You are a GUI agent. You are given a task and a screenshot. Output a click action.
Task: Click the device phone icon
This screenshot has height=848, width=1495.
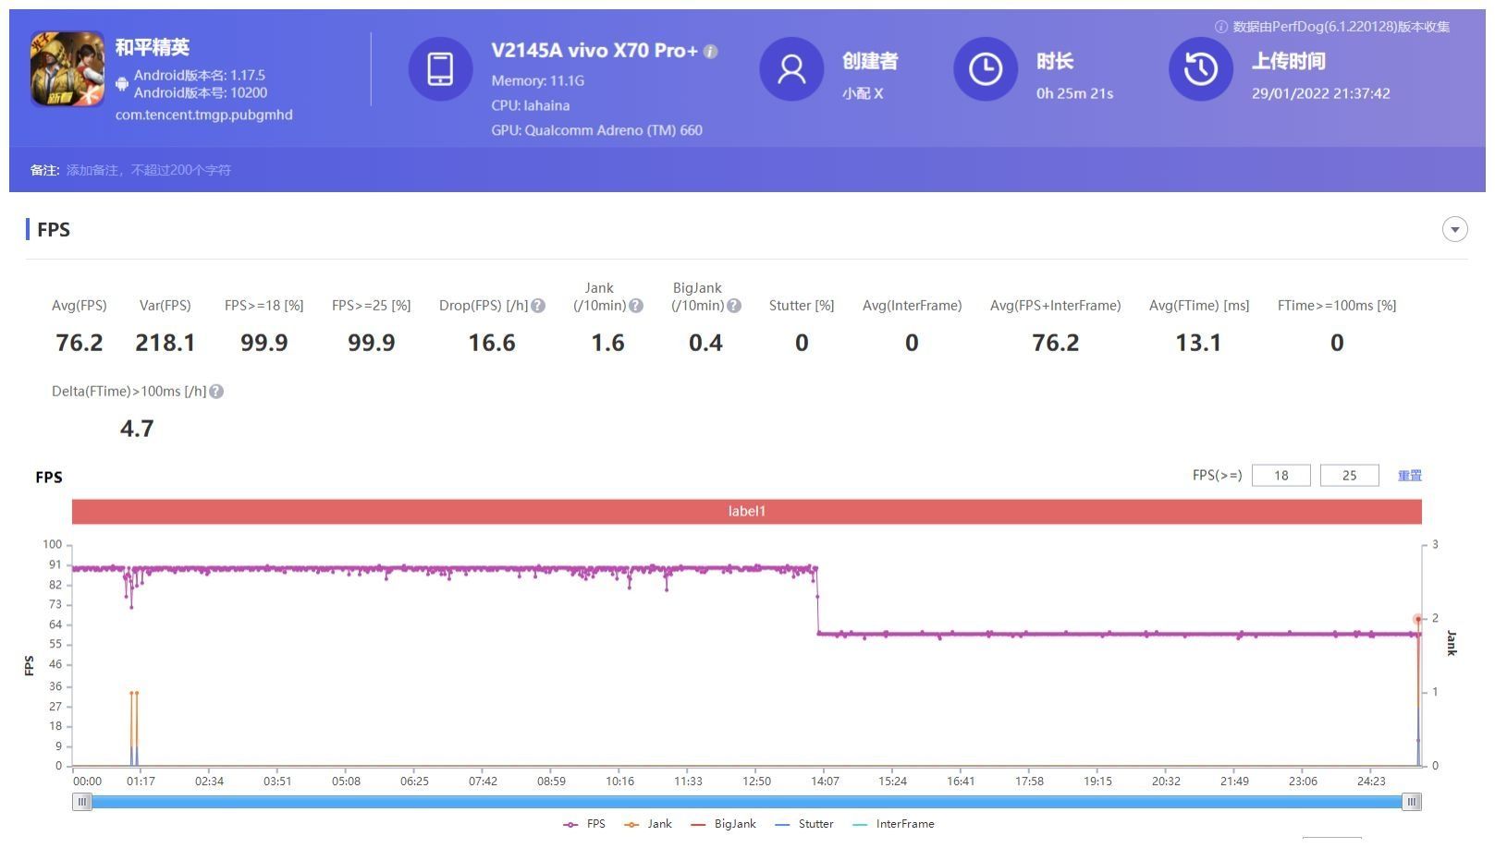tap(440, 69)
